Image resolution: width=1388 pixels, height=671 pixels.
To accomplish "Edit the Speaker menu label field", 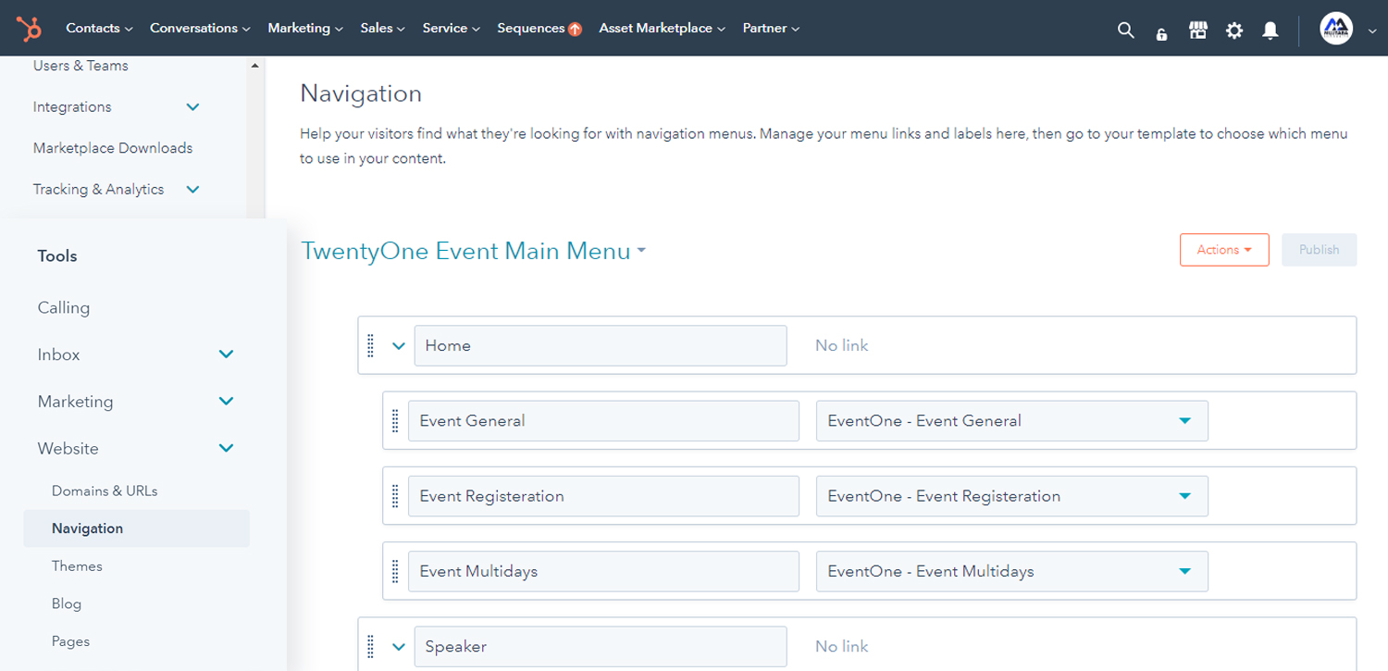I will coord(601,646).
